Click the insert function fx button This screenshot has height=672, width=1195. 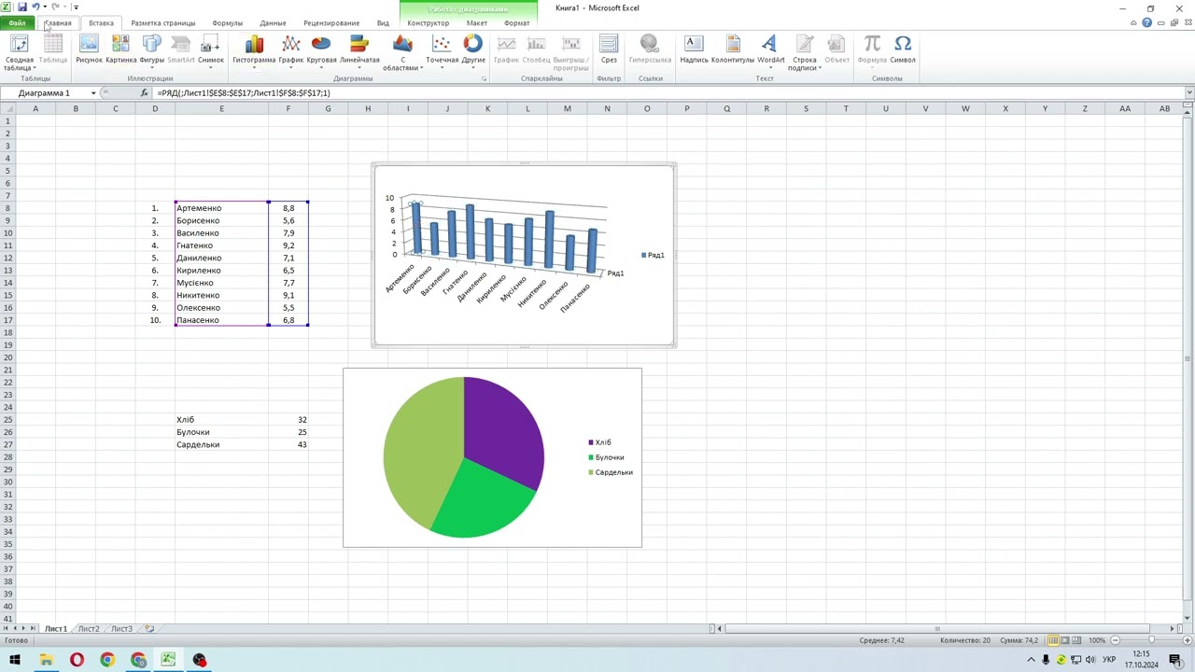pos(145,93)
